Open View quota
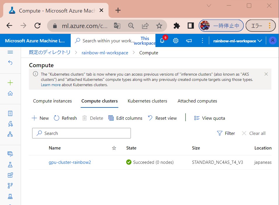 click(209, 118)
